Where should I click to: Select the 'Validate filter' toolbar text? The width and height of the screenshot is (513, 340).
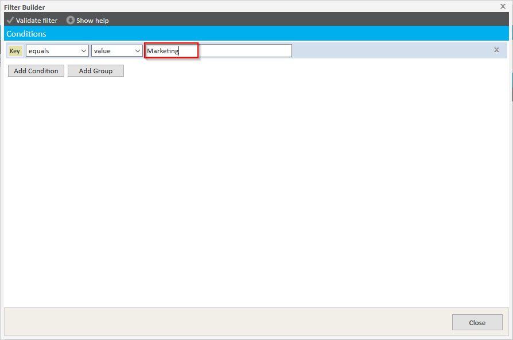coord(37,21)
